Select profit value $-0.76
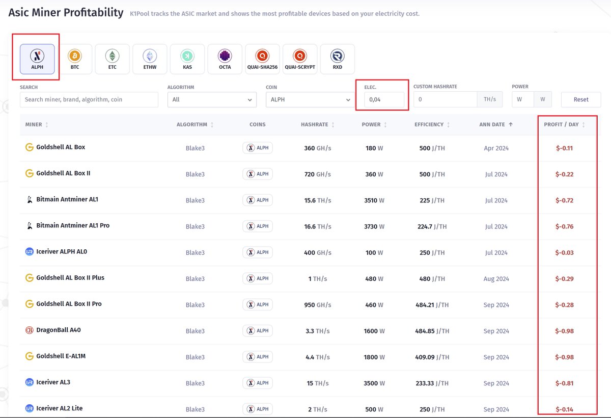611x418 pixels. [x=564, y=227]
